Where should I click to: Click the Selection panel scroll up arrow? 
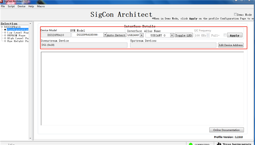pyautogui.click(x=30, y=23)
